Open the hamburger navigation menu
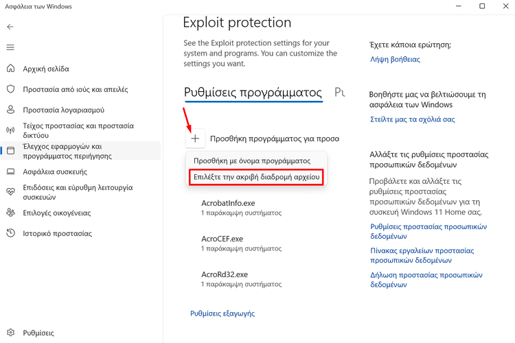 [x=10, y=47]
